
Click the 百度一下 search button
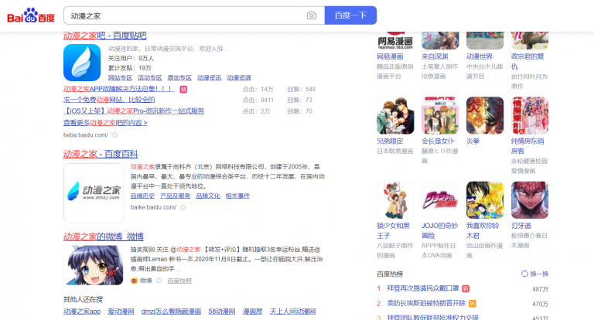(x=350, y=15)
